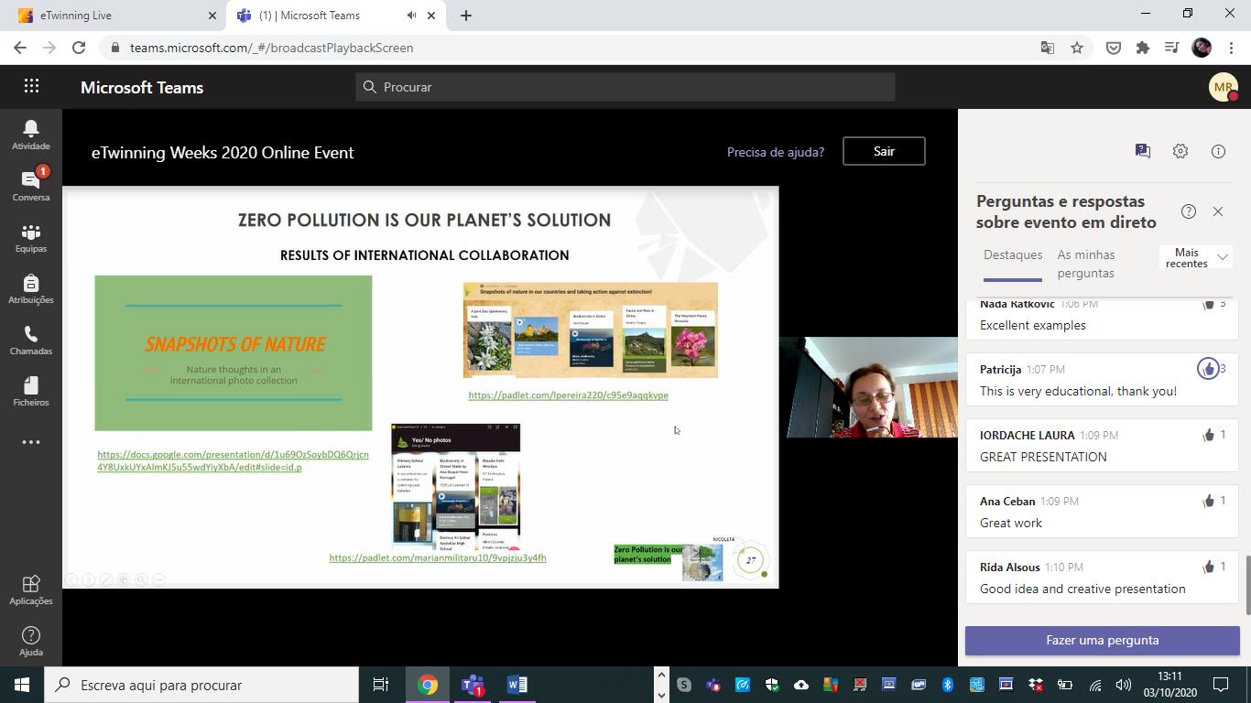Click Fazer uma pergunta button
This screenshot has height=703, width=1251.
click(x=1102, y=641)
